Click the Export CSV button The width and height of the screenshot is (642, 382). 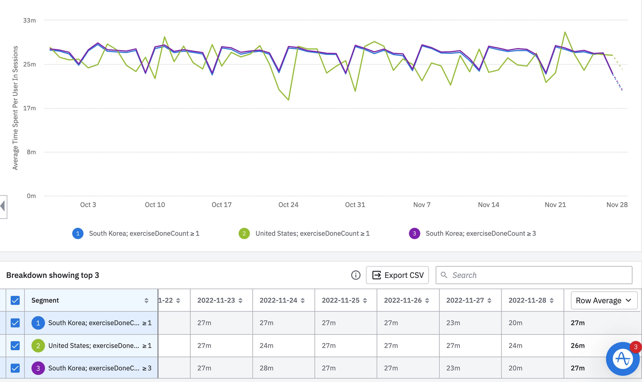pos(397,275)
